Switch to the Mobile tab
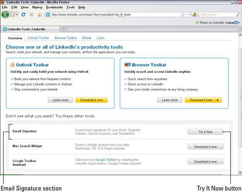 [87, 38]
